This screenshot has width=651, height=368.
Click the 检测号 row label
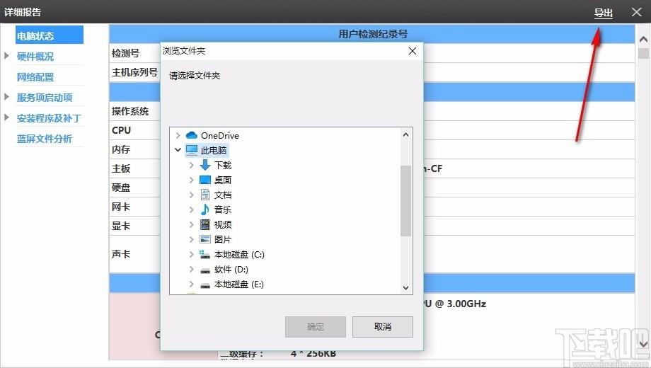[125, 53]
